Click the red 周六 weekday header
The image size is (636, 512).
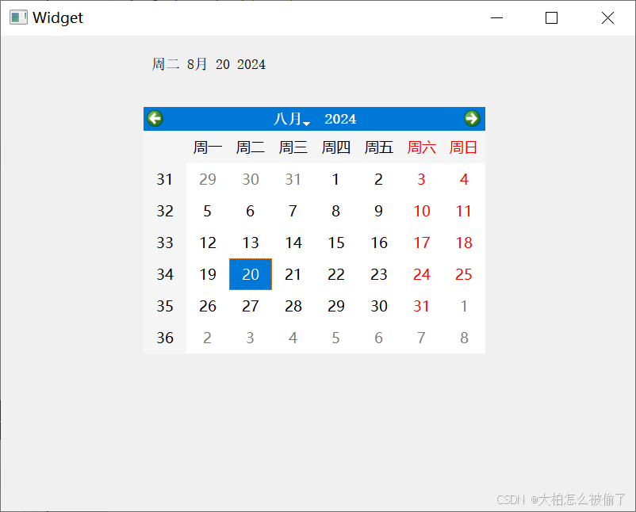[421, 147]
